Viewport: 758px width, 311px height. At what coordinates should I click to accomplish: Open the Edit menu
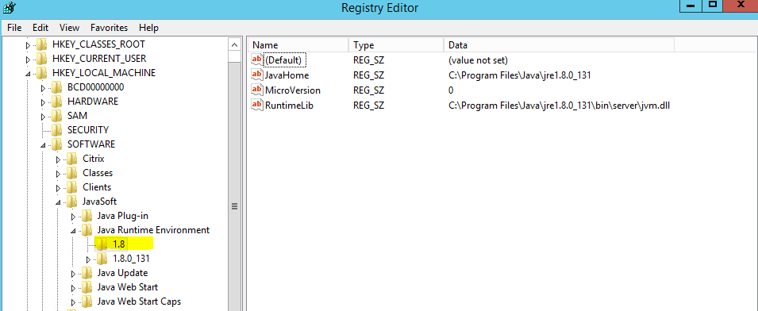pos(41,28)
